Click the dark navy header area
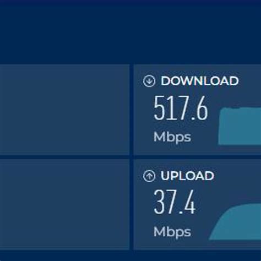The width and height of the screenshot is (261, 261). coord(130,32)
